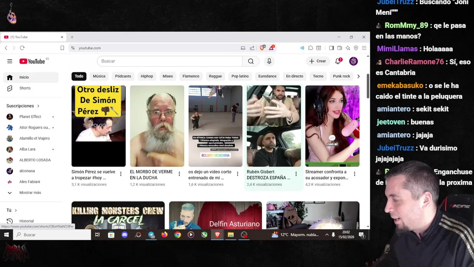Open options for Simón Pérez short
Image resolution: width=474 pixels, height=267 pixels.
[121, 174]
